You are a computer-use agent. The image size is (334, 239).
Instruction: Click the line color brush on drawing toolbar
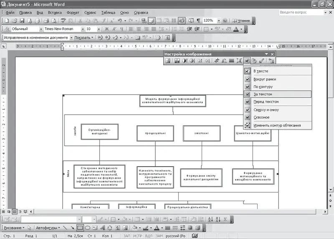pyautogui.click(x=146, y=228)
